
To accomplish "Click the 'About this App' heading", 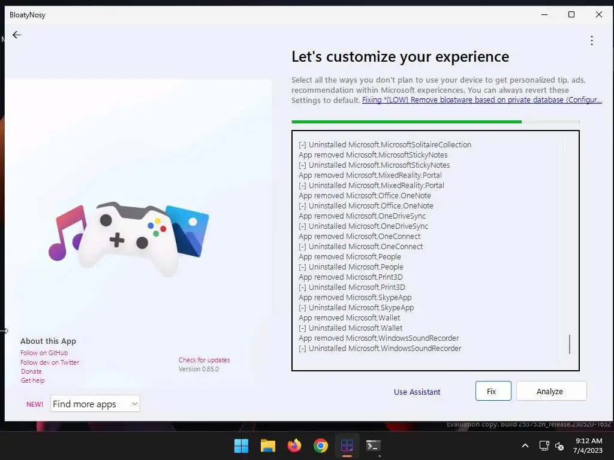I will [x=48, y=341].
